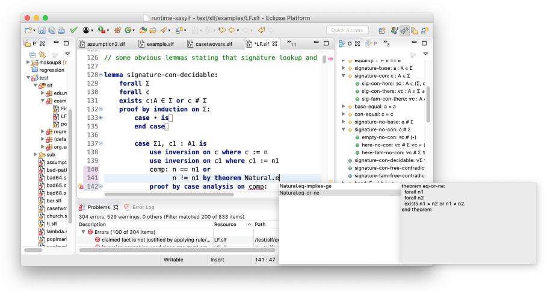Click the Print icon in toolbar

(61, 30)
